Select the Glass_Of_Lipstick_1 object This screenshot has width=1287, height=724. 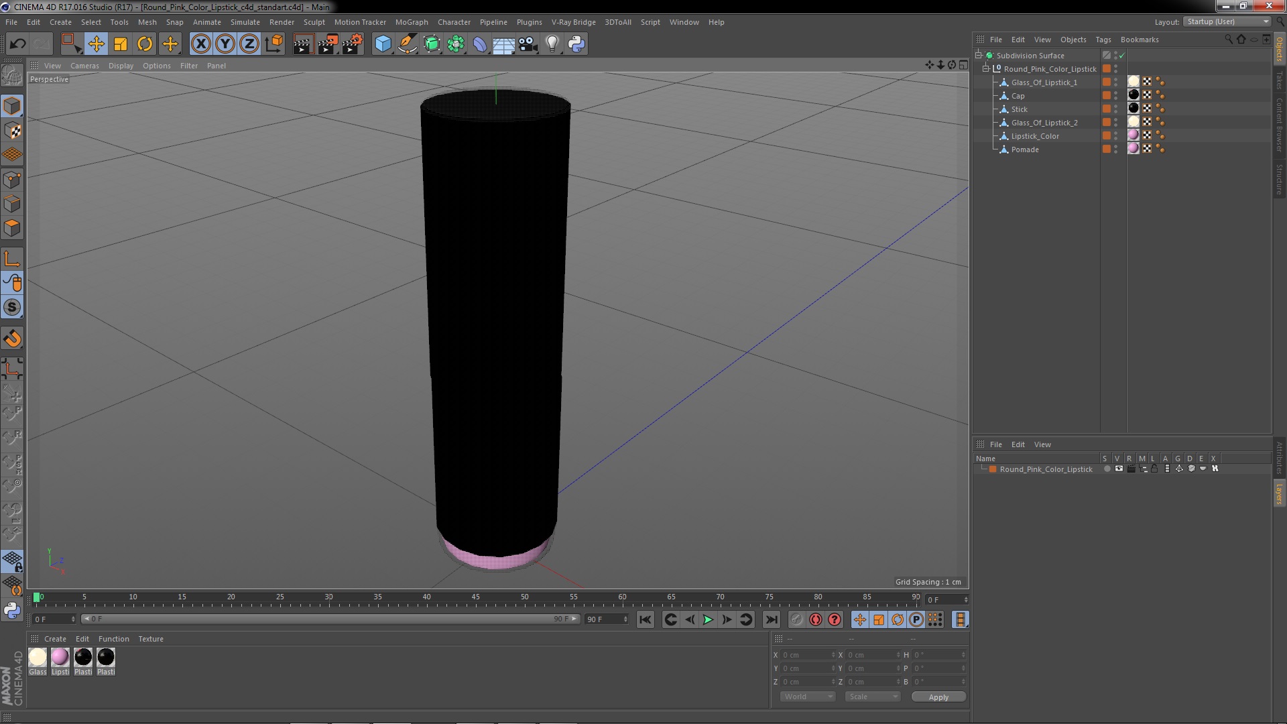pos(1044,82)
